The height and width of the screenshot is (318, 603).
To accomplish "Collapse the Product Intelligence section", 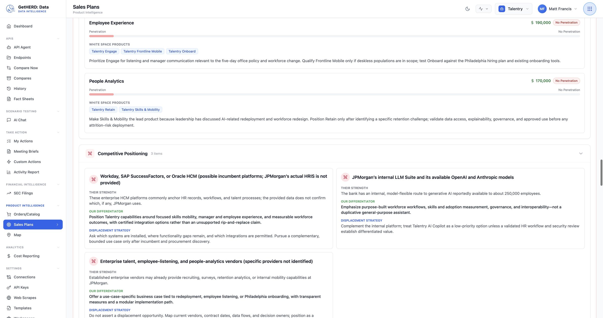I will [58, 206].
